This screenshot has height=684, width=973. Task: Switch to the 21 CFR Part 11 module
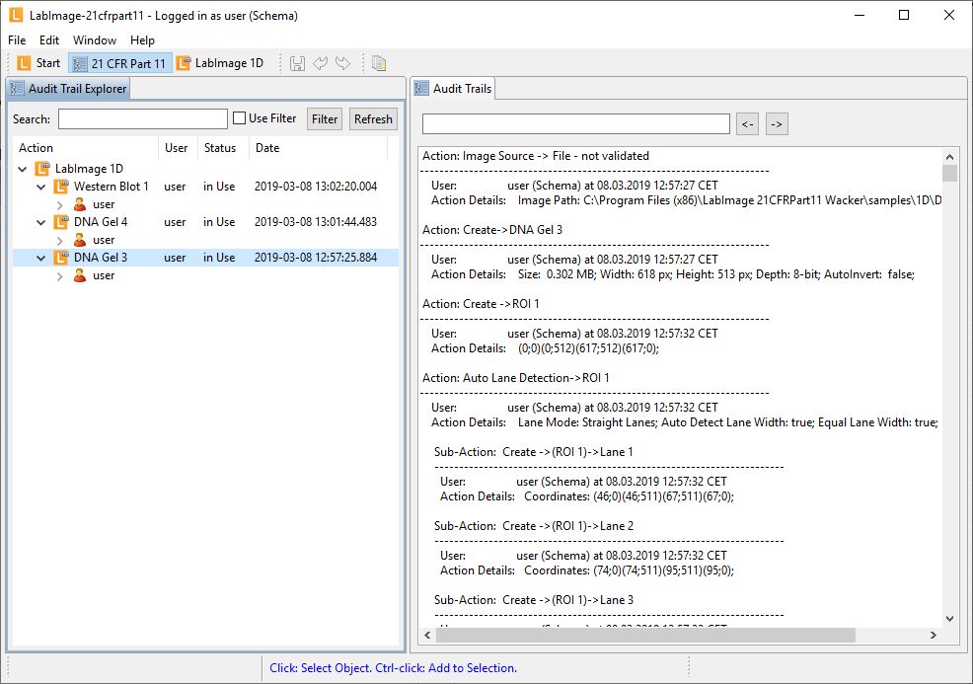[x=119, y=63]
